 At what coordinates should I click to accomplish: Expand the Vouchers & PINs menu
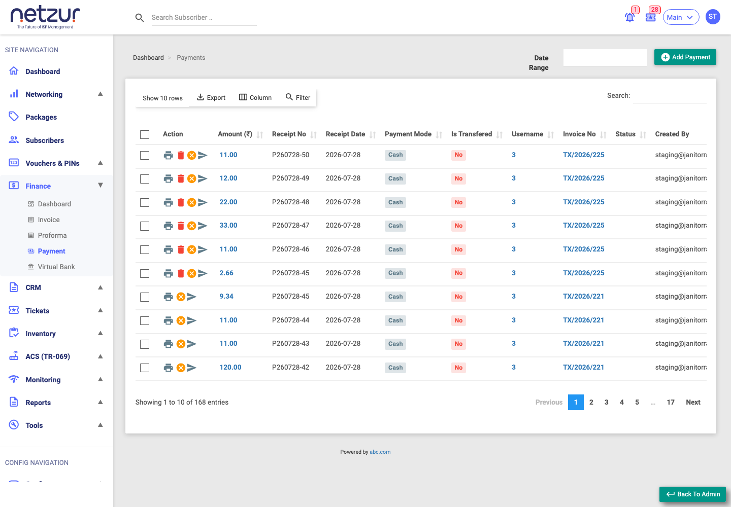click(x=56, y=163)
